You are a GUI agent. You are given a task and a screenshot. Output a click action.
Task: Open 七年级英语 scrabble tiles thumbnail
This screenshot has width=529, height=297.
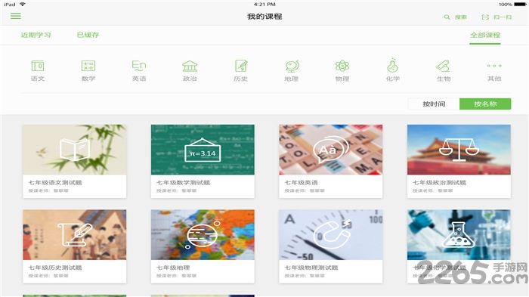[x=331, y=150]
